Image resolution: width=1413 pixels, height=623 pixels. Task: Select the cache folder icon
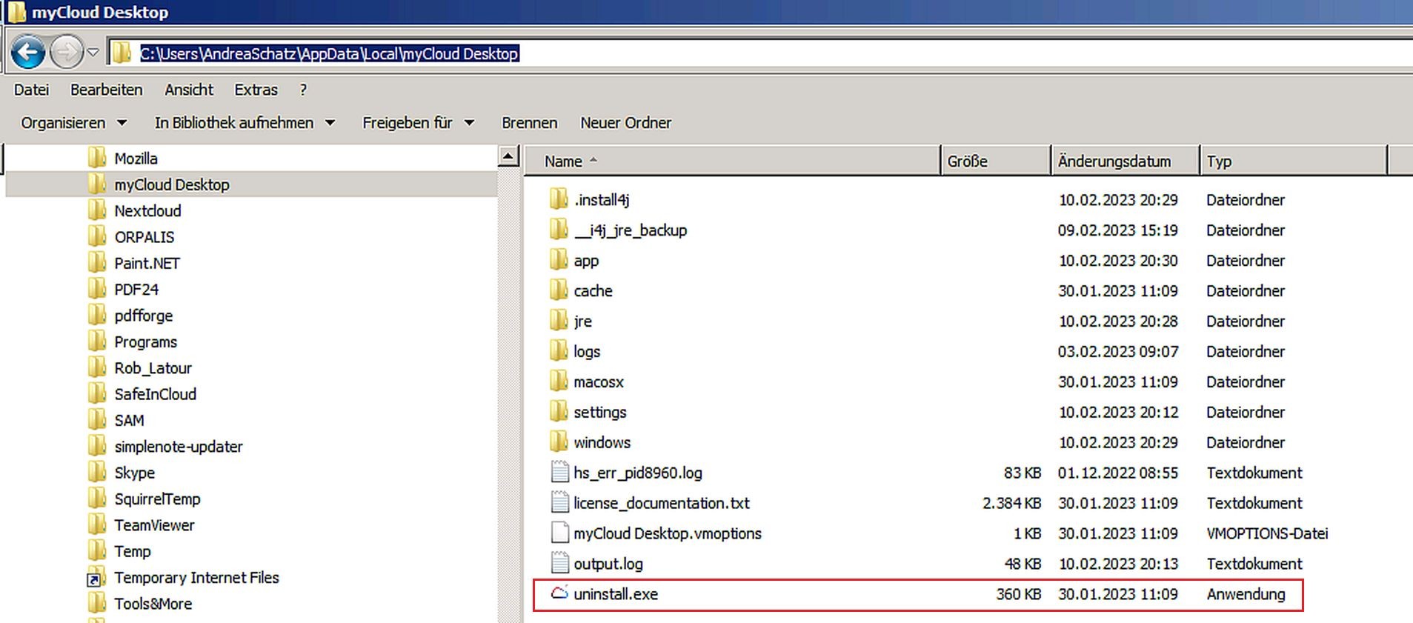[x=559, y=290]
